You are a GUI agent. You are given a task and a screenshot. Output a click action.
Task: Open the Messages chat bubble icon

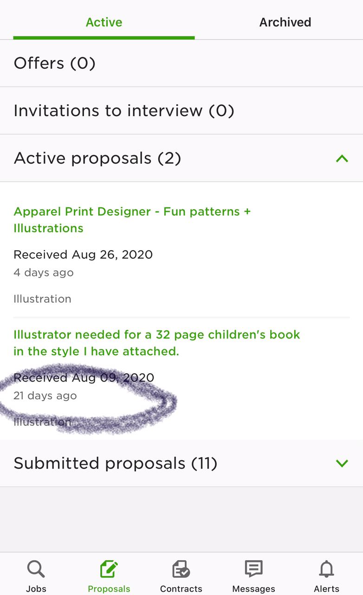[253, 569]
